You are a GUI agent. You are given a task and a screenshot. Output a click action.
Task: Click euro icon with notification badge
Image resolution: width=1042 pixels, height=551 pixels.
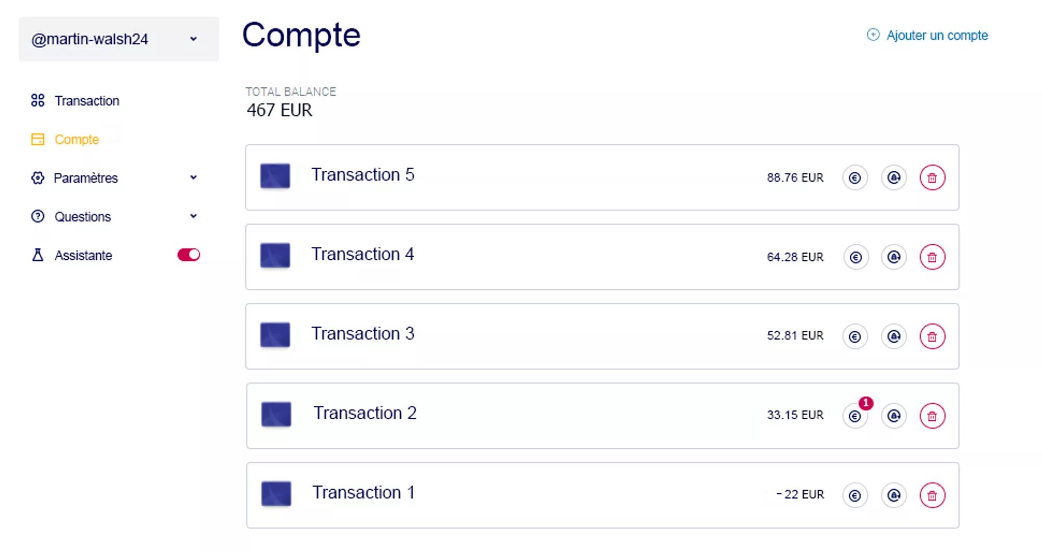pos(855,416)
